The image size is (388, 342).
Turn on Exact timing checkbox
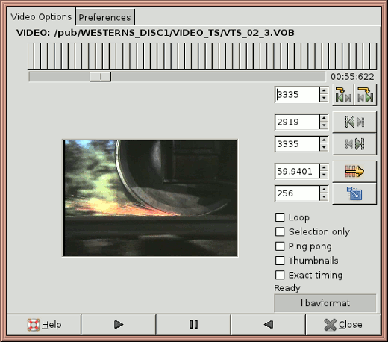pyautogui.click(x=280, y=275)
